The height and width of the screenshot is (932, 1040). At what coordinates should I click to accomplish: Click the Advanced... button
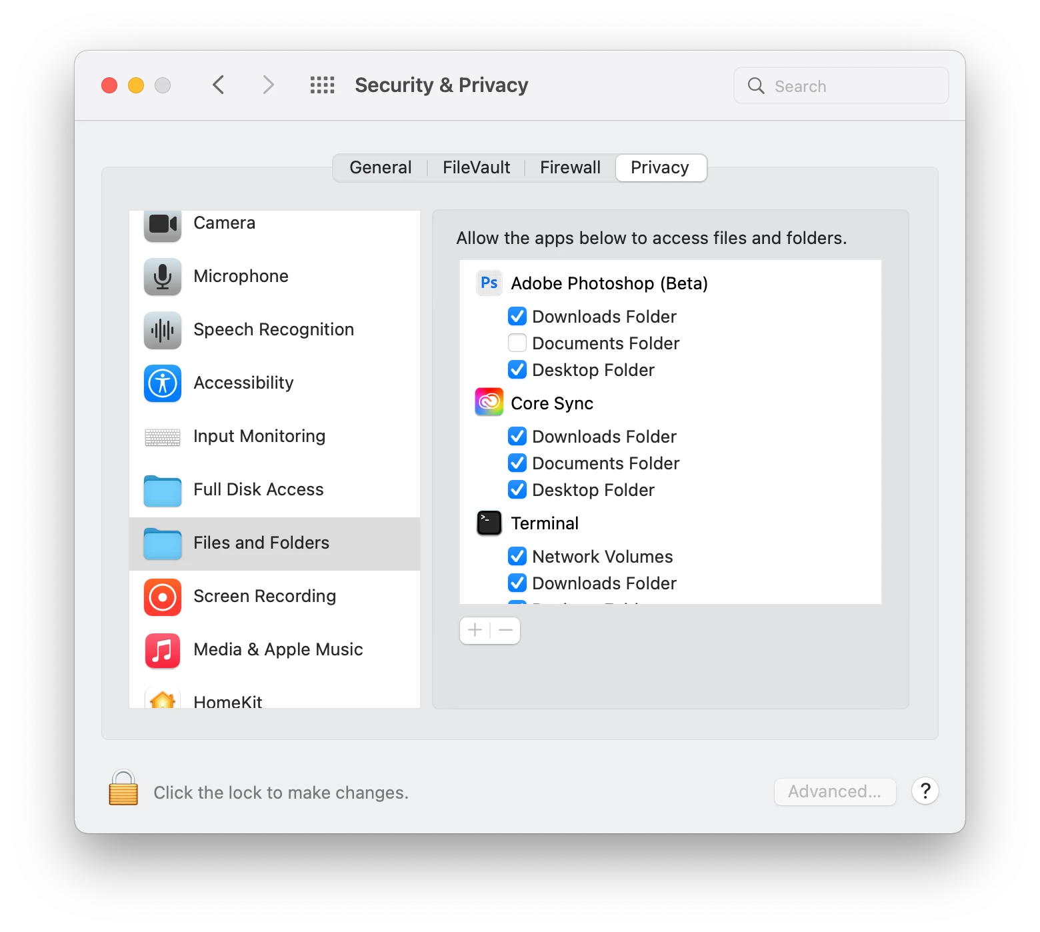[835, 791]
